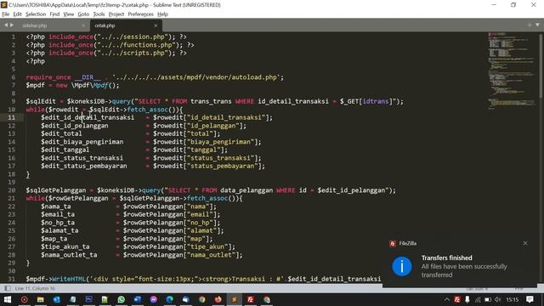Image resolution: width=544 pixels, height=306 pixels.
Task: Switch to the sidebar.php tab
Action: (52, 25)
